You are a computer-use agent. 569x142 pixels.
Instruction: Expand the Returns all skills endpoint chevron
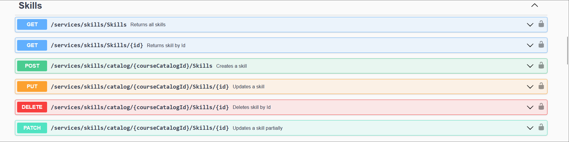point(530,25)
